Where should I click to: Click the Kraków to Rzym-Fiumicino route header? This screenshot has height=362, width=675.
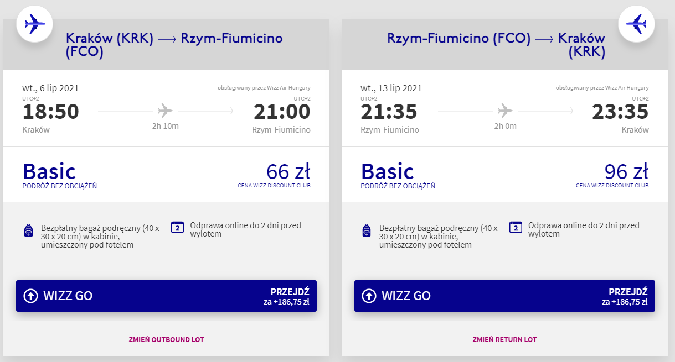point(174,45)
